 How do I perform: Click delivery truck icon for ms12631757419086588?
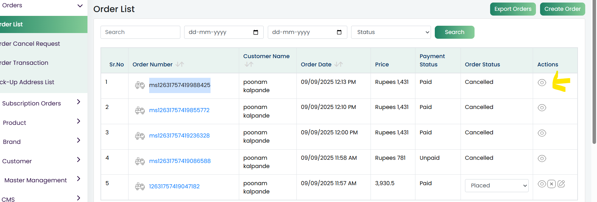tap(140, 161)
